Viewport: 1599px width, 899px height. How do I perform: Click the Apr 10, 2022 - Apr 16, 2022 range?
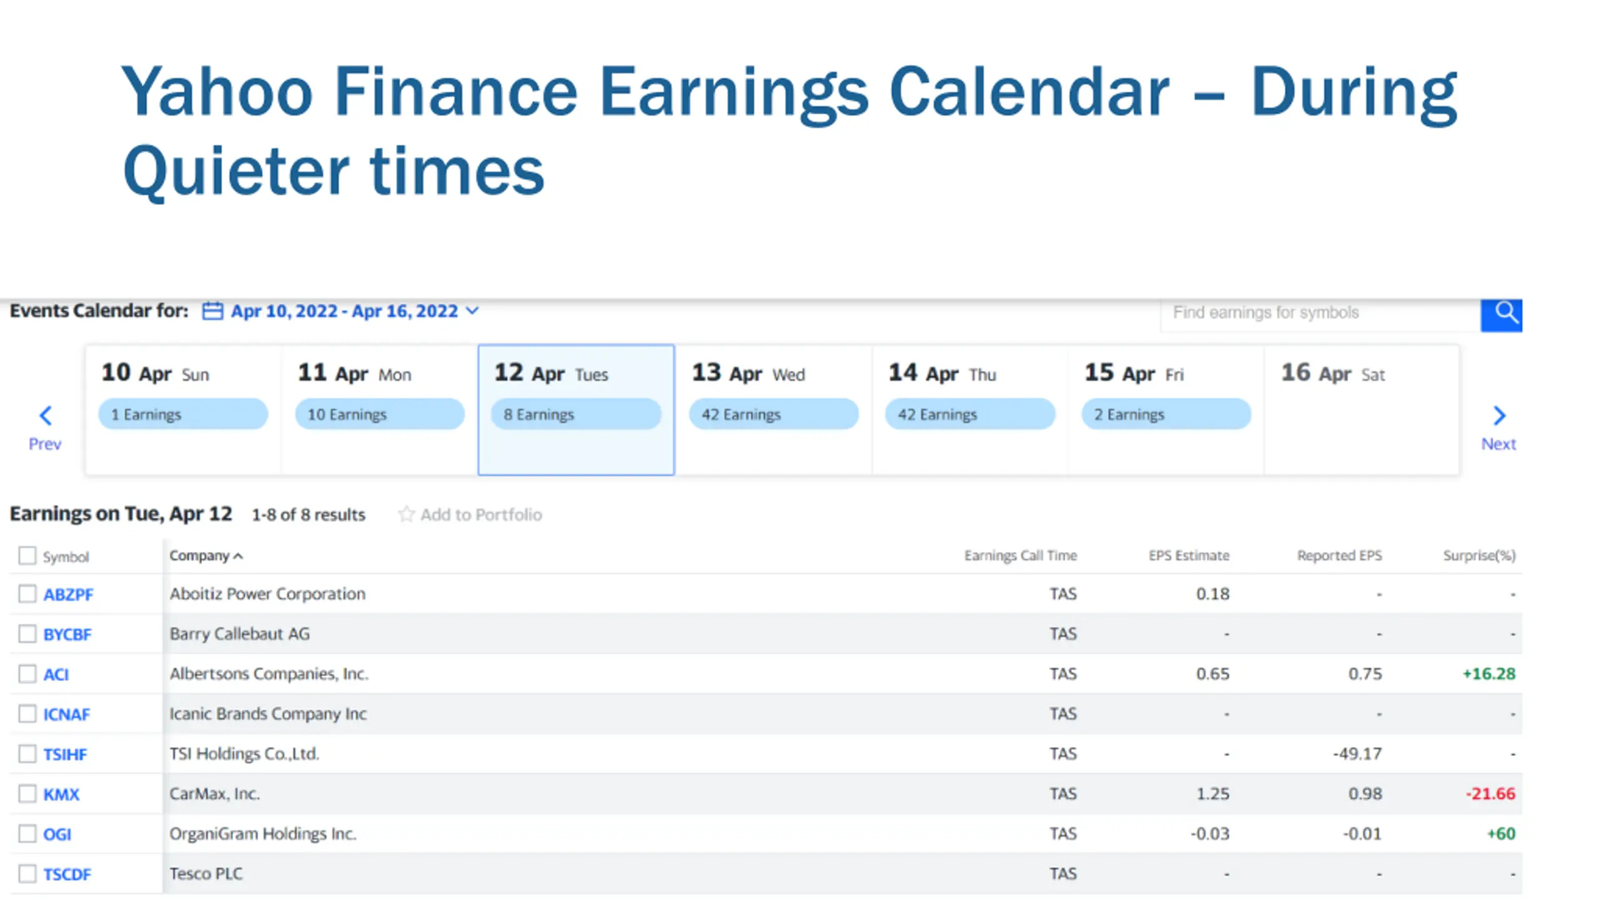click(x=344, y=311)
